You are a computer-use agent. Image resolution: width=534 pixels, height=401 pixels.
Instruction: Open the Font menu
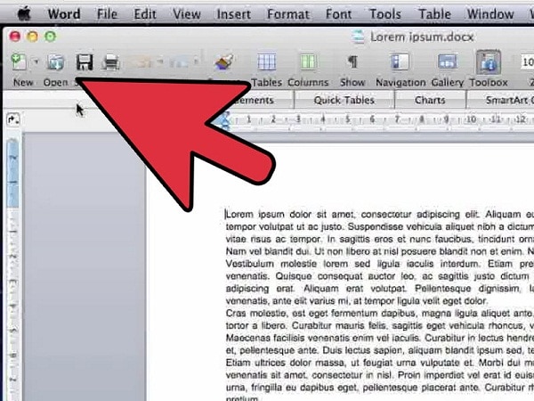point(338,14)
